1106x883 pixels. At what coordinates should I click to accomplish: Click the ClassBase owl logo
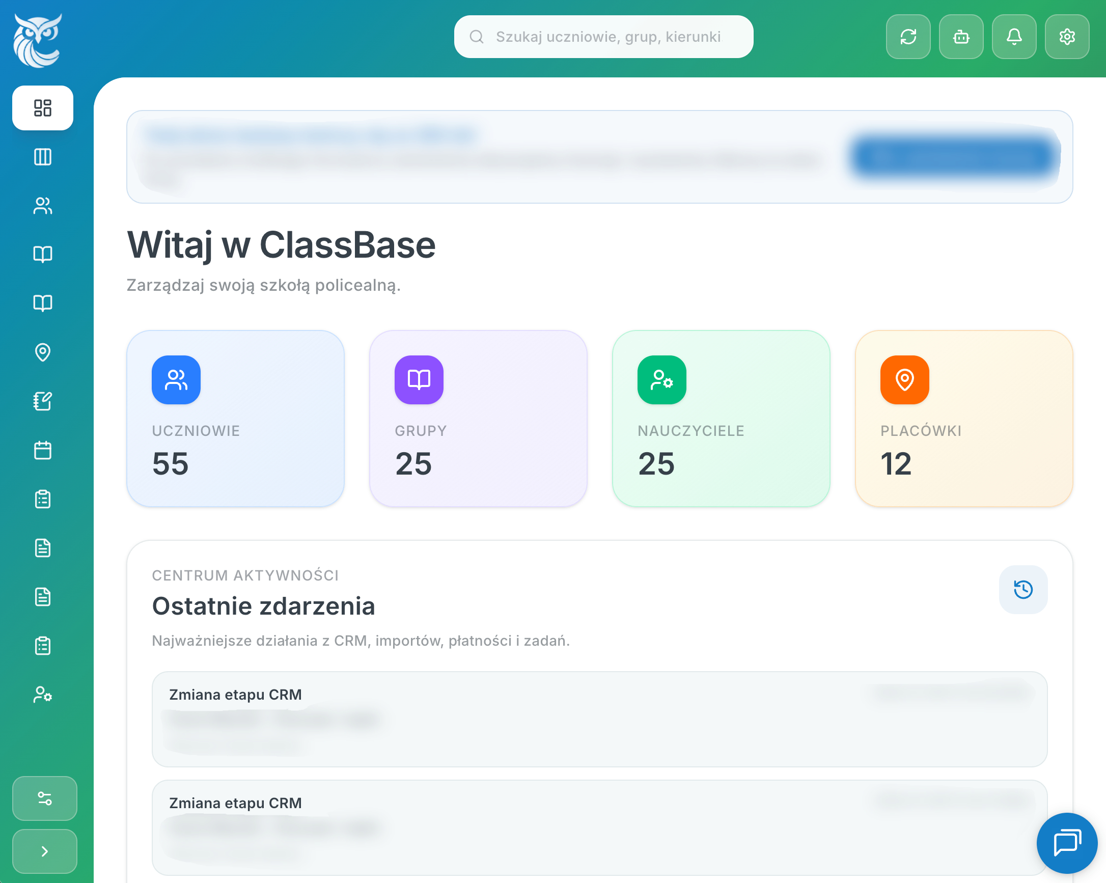(38, 40)
